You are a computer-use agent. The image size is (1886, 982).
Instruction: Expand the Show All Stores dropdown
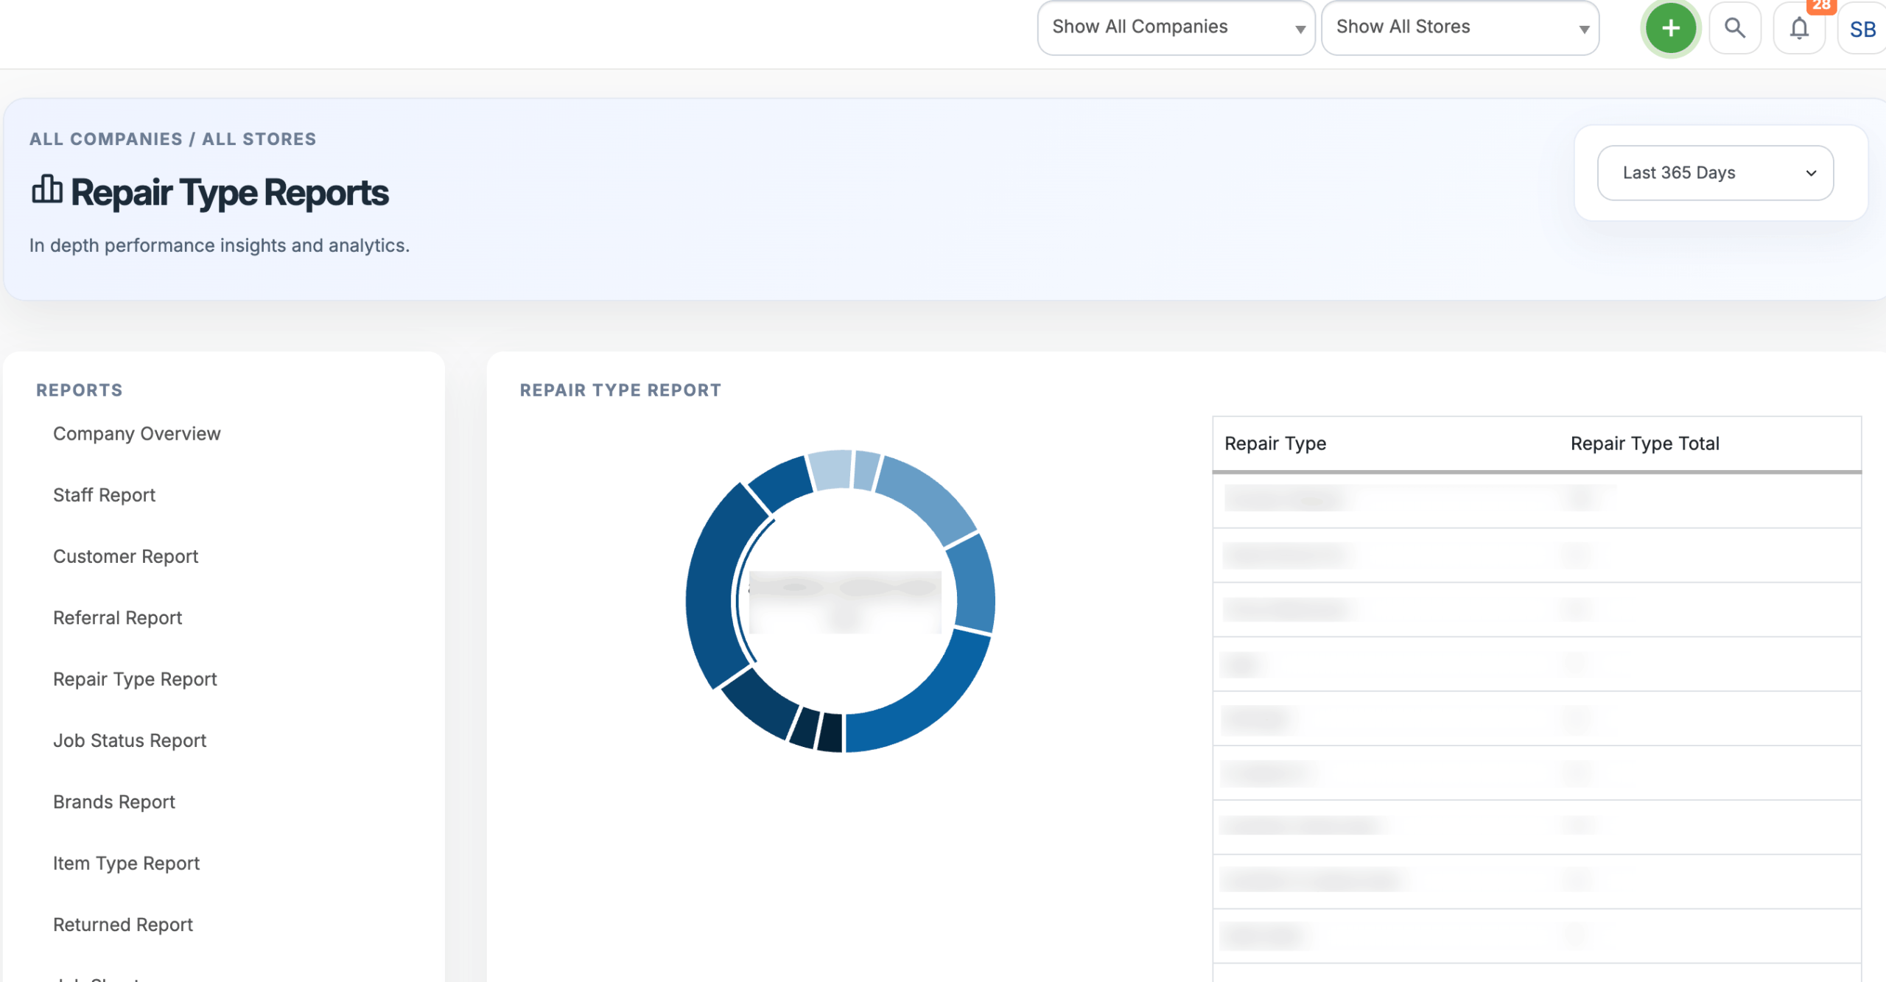click(1459, 28)
